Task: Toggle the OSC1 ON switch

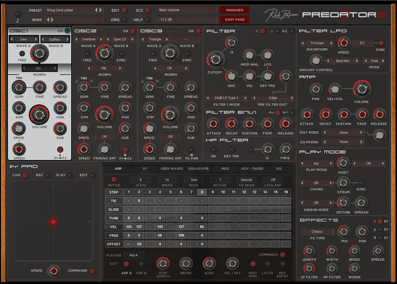Action: pyautogui.click(x=67, y=31)
